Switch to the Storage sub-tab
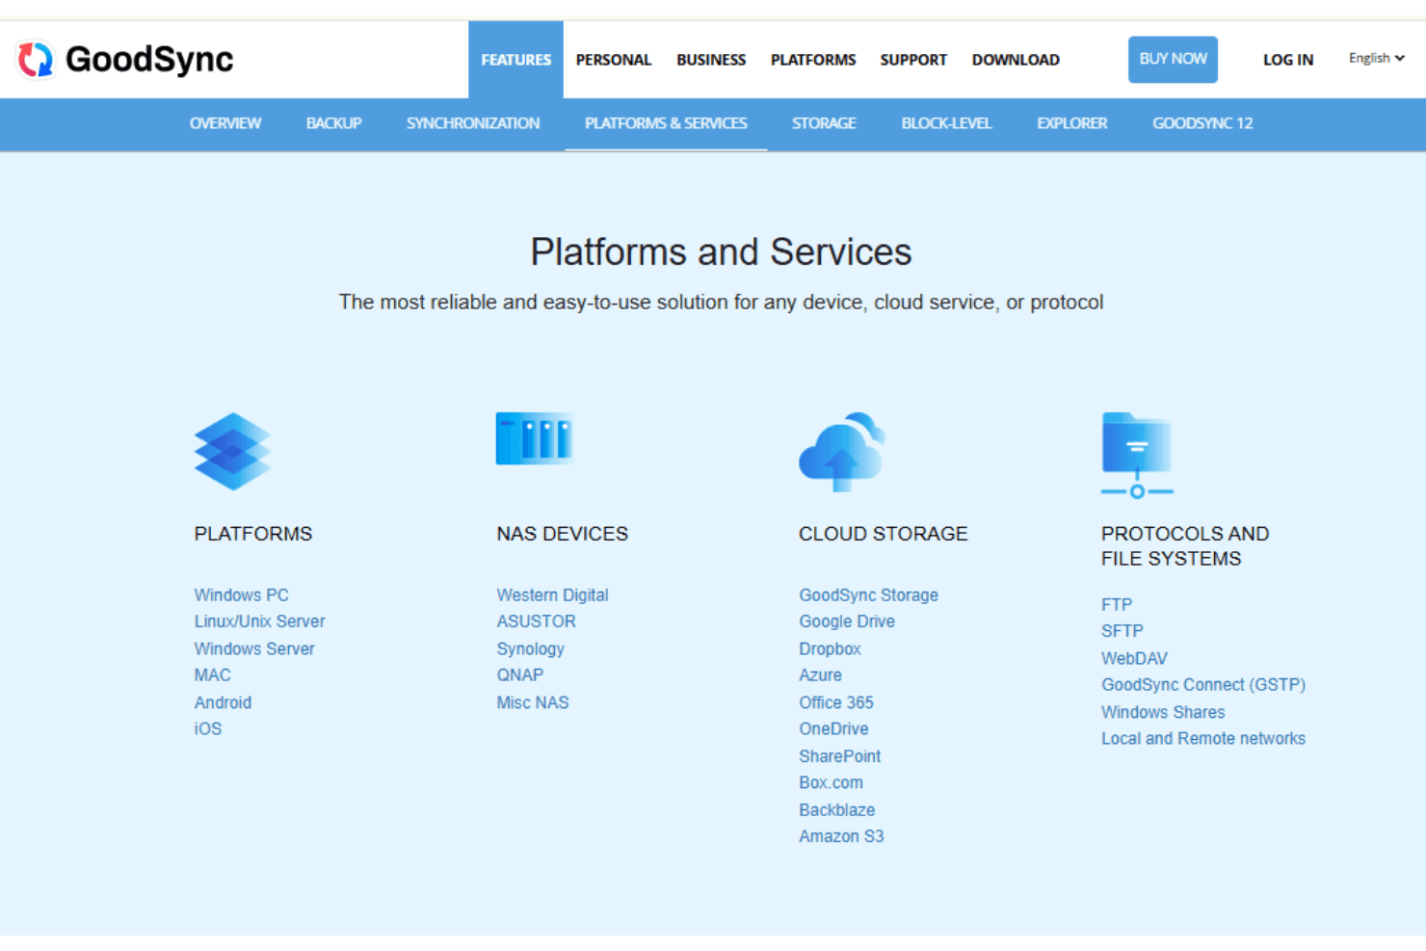This screenshot has width=1426, height=951. [x=824, y=123]
